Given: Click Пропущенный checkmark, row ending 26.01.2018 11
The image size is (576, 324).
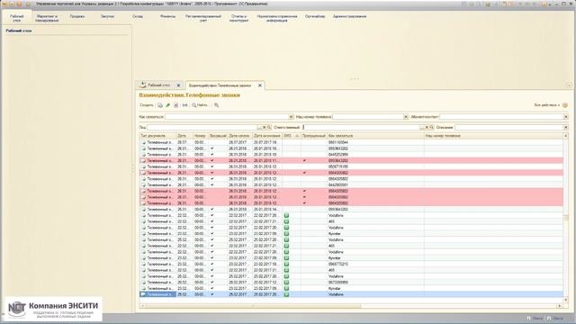Looking at the screenshot, I should (x=304, y=161).
